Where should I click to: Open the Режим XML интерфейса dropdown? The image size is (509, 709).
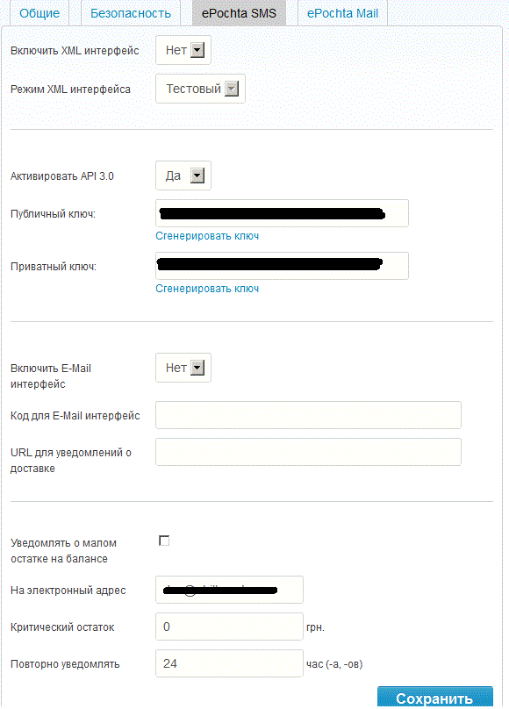coord(200,89)
